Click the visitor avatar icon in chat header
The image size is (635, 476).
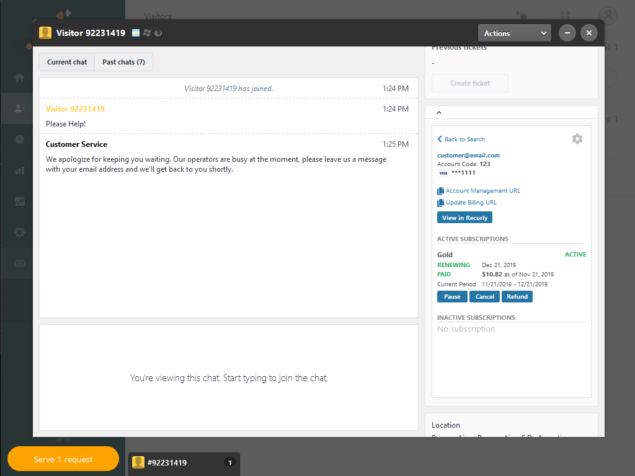click(45, 33)
